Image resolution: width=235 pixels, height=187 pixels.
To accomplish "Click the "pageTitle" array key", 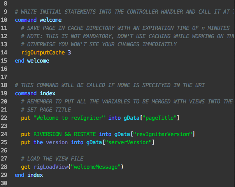I will 160,118.
